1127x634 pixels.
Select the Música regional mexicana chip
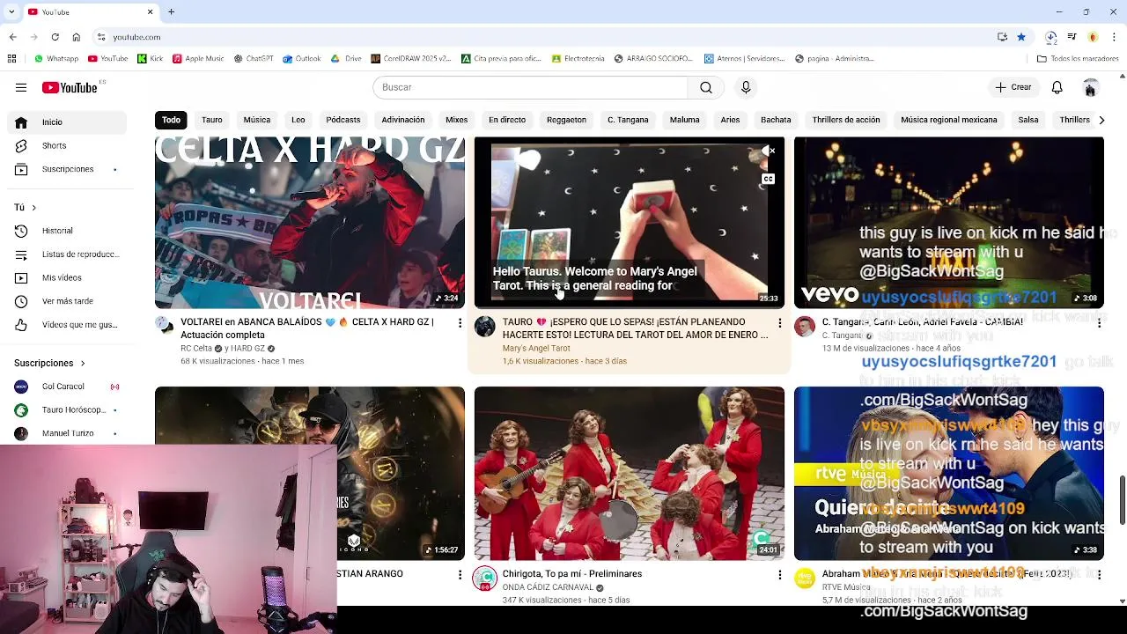coord(949,120)
